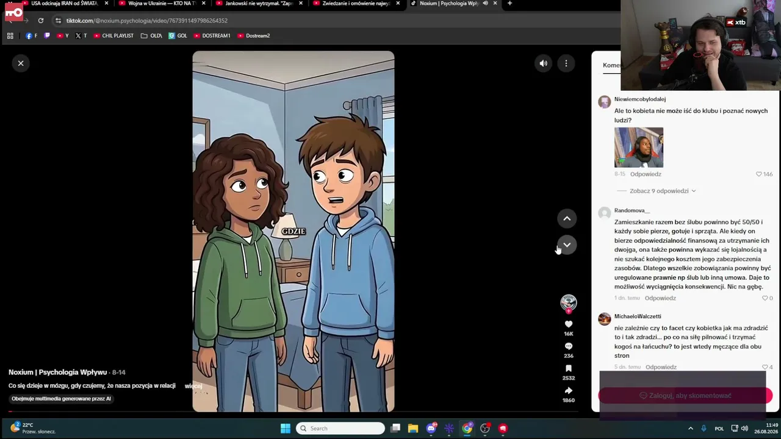This screenshot has width=781, height=439.
Task: Switch to 'Jankowski nie wytrzymał' browser tab
Action: (259, 4)
